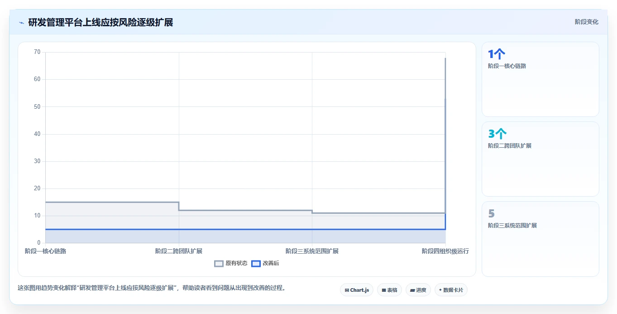
Task: Click the 70 y-axis tick label
Action: pyautogui.click(x=37, y=52)
